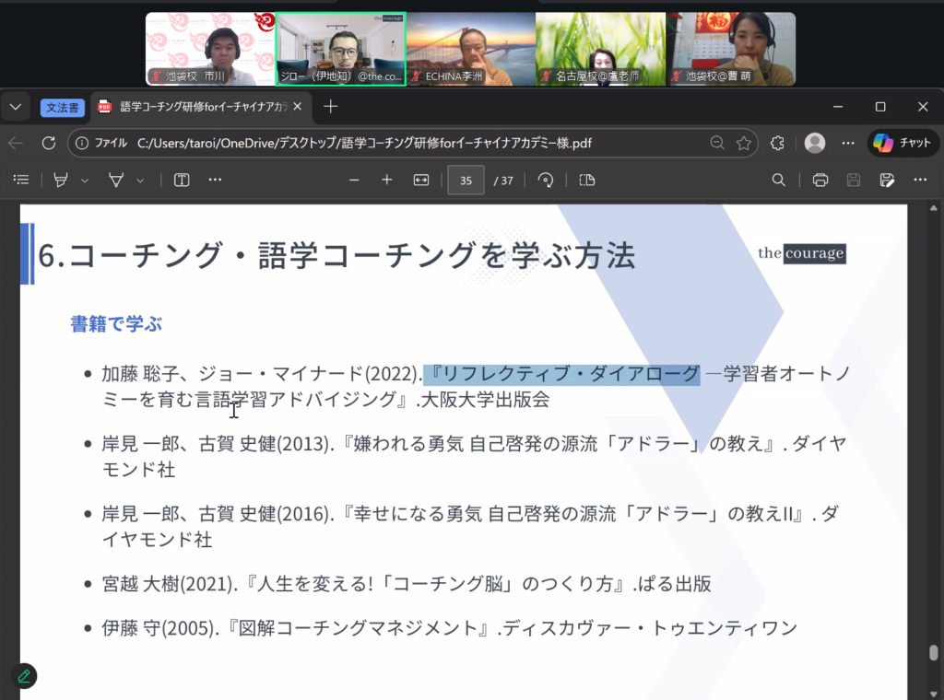The width and height of the screenshot is (944, 700).
Task: Open the tab actions chevron menu
Action: (x=15, y=107)
